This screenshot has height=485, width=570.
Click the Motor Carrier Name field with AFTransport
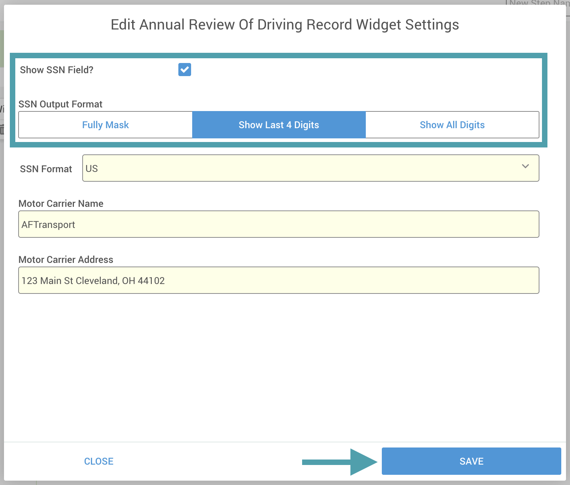click(x=278, y=224)
